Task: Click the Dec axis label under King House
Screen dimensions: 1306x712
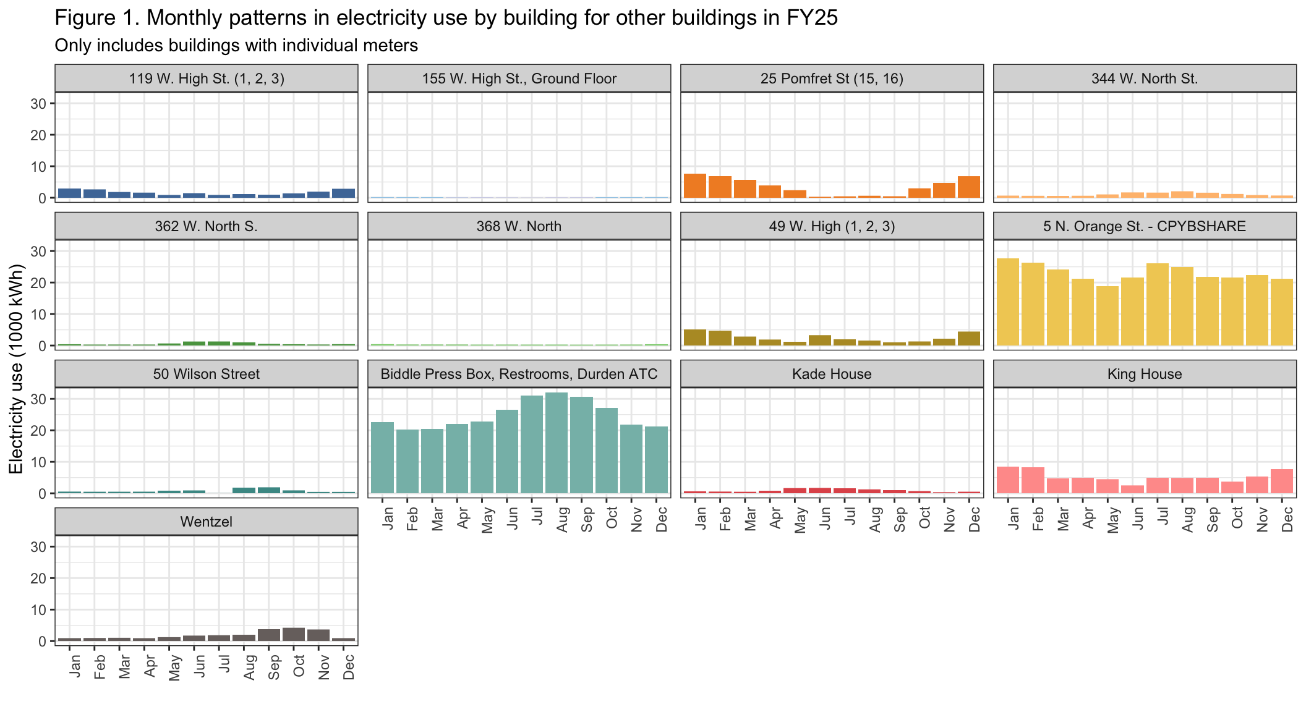Action: pos(1287,520)
